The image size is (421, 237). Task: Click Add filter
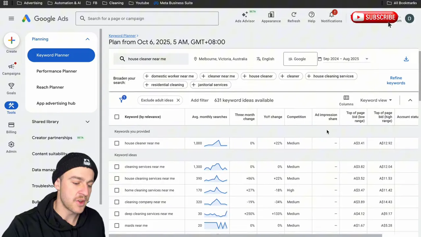click(x=200, y=100)
